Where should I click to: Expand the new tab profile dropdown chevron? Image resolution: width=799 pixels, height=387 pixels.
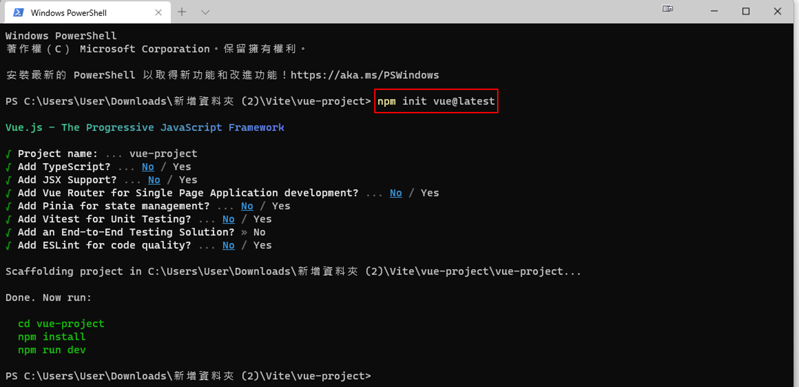205,12
